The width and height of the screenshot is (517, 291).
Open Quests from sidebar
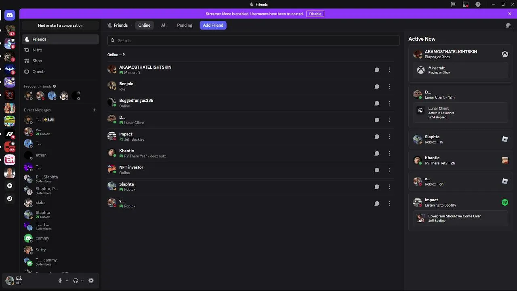click(x=60, y=72)
